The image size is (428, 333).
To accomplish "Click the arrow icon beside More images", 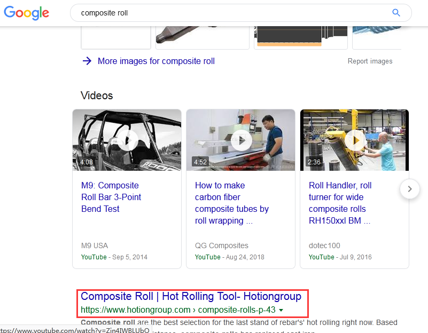I will [x=87, y=61].
